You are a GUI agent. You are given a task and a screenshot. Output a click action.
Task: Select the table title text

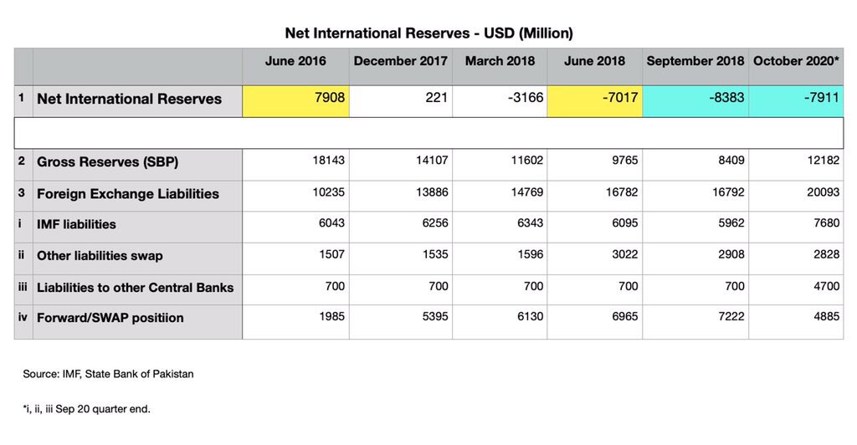click(429, 33)
